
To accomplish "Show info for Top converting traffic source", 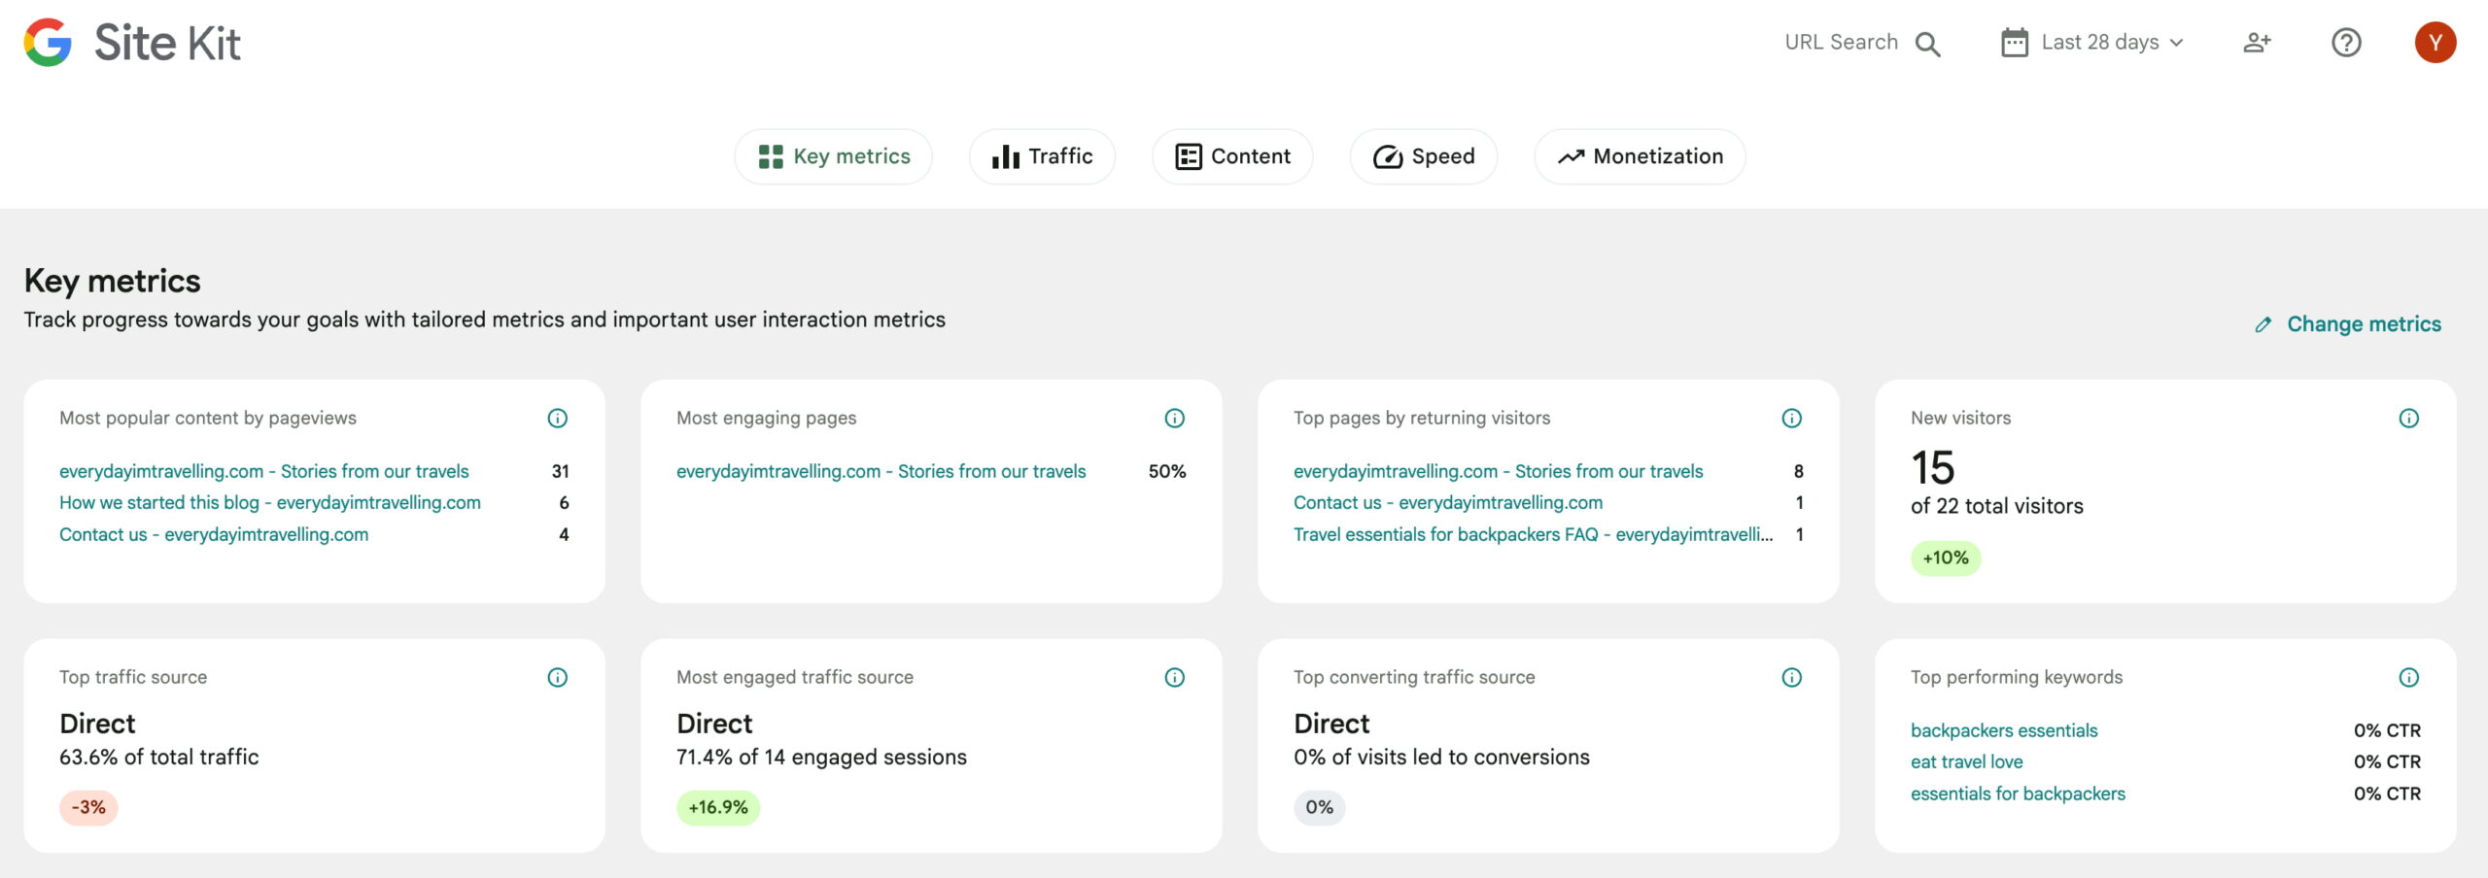I will point(1791,678).
